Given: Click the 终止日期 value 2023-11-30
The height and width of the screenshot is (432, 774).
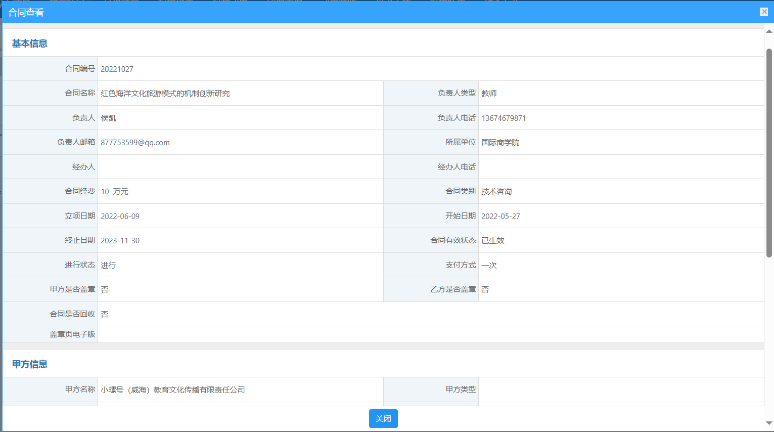Looking at the screenshot, I should tap(120, 241).
